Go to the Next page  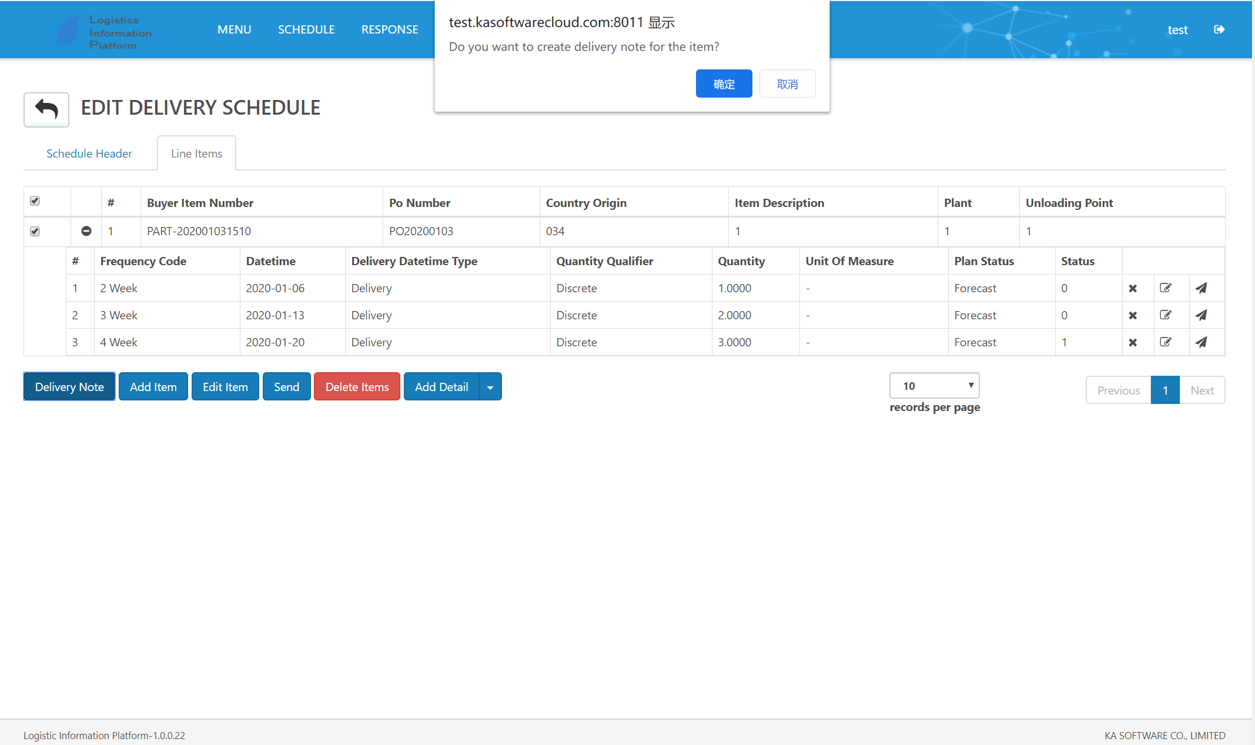click(1202, 390)
